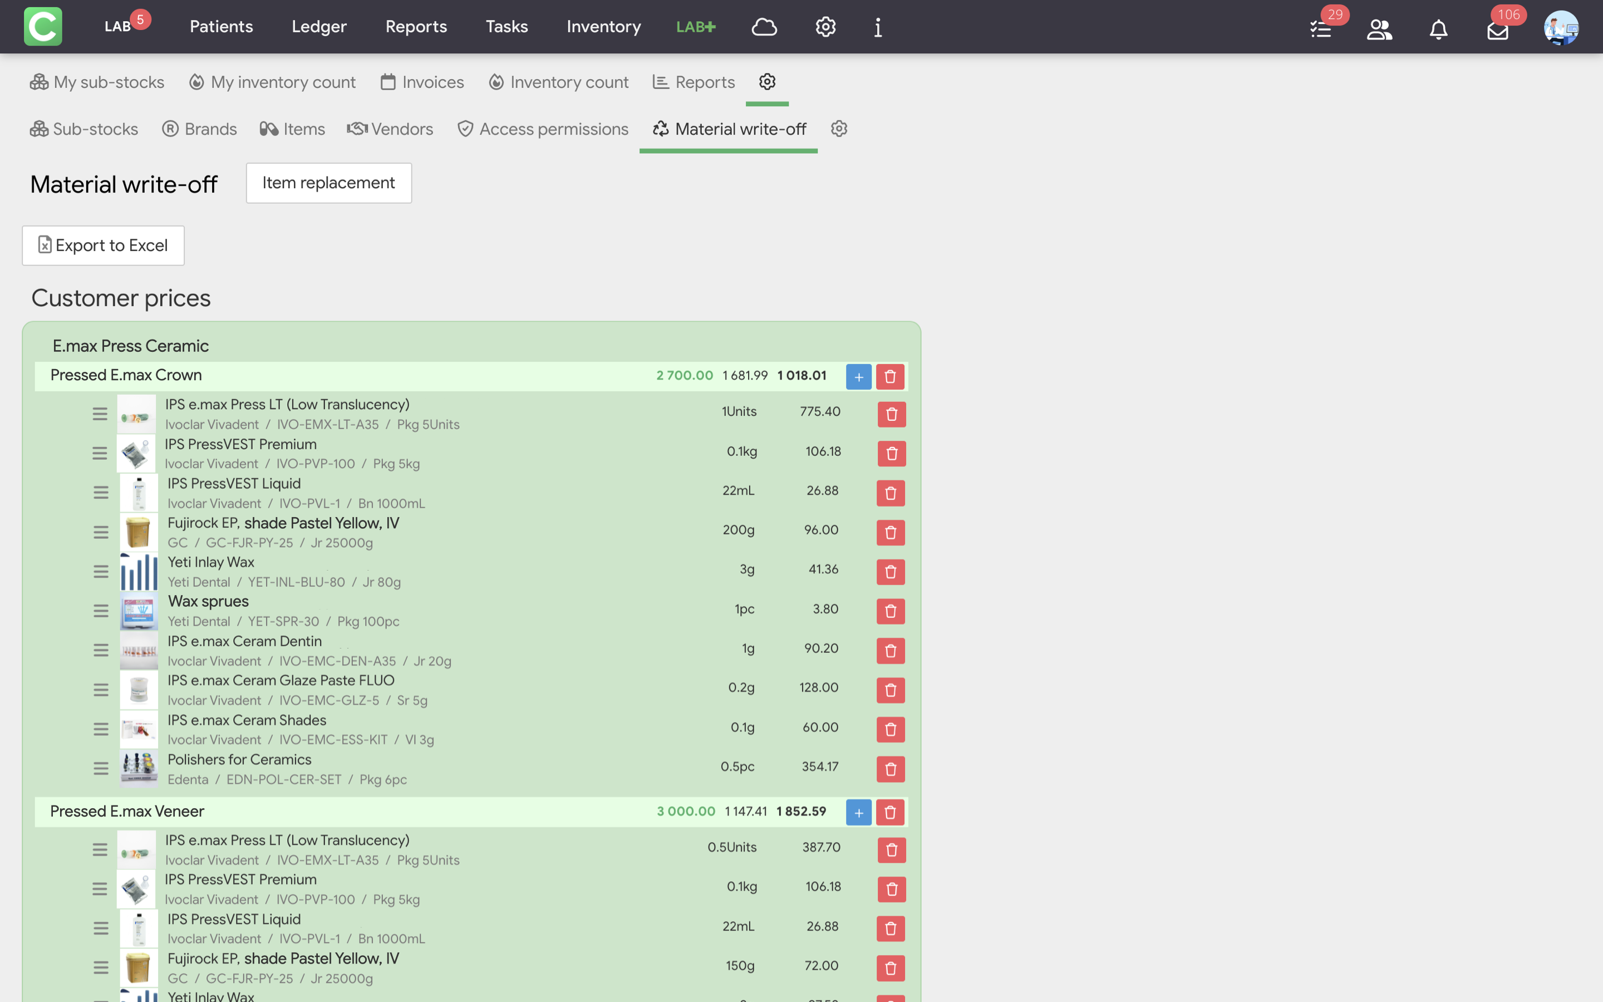Delete the IPS e.max Ceram Shades row
The height and width of the screenshot is (1002, 1603).
pos(891,730)
